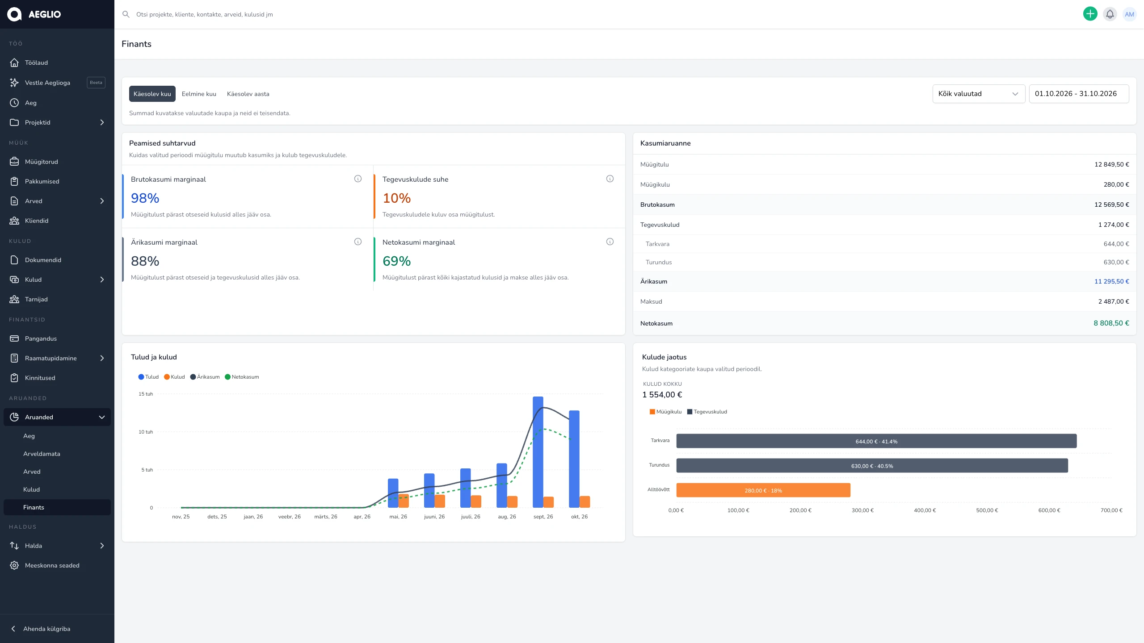Open Dokumendid page
1144x643 pixels.
(57, 260)
